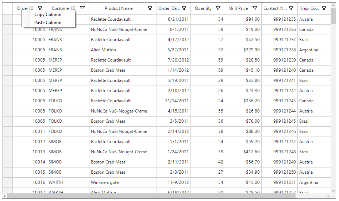Select the 6/21/2011 order date cell
Viewport: 339px width, 201px height.
[174, 19]
